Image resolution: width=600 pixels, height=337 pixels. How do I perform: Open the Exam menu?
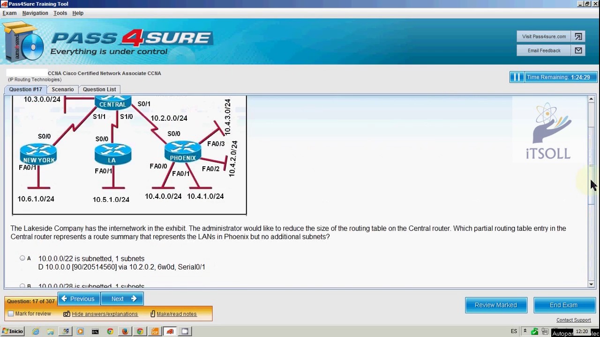click(9, 13)
